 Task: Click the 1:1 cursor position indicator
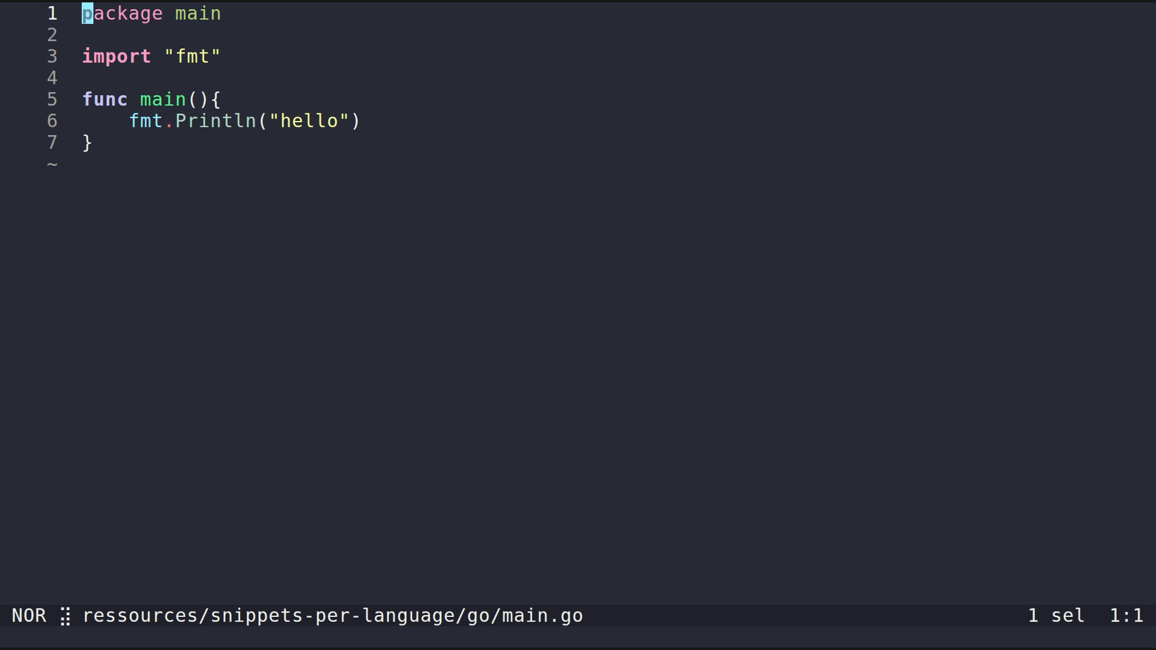[x=1126, y=616]
